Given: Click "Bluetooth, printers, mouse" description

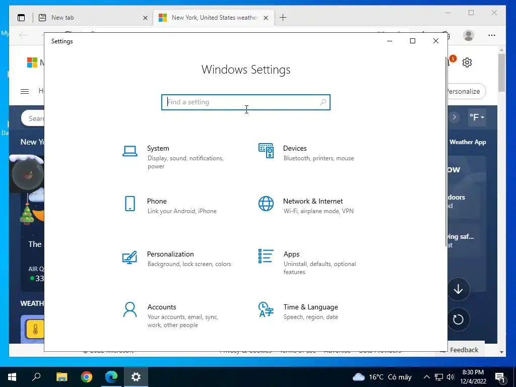Looking at the screenshot, I should (x=319, y=158).
